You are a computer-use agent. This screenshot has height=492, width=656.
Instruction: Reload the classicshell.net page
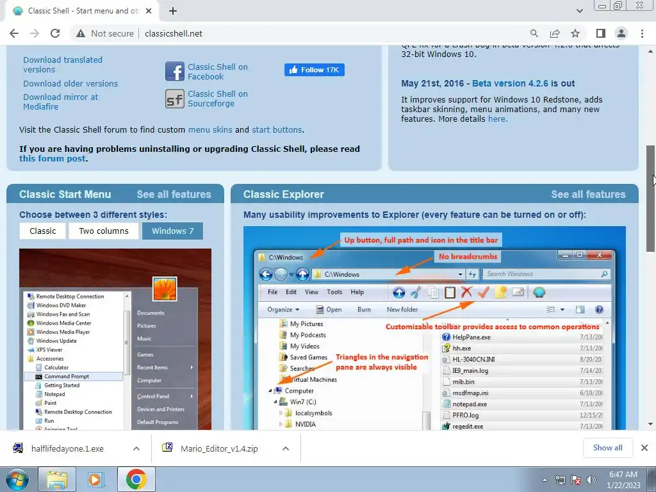tap(55, 33)
